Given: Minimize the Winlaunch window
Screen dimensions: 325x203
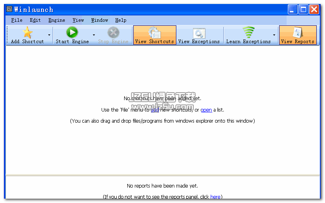Looking at the screenshot, I should pos(293,9).
